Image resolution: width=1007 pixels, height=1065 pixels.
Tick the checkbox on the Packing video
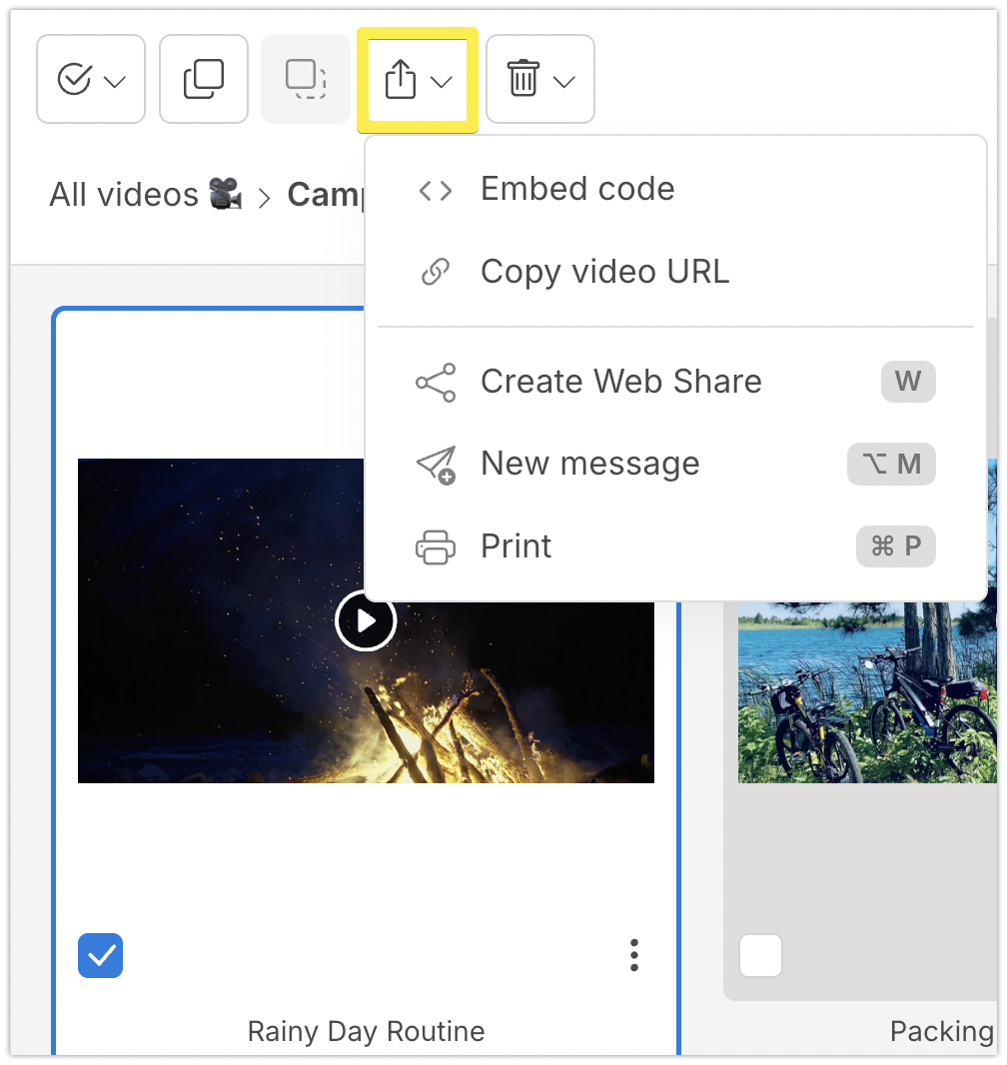tap(761, 956)
